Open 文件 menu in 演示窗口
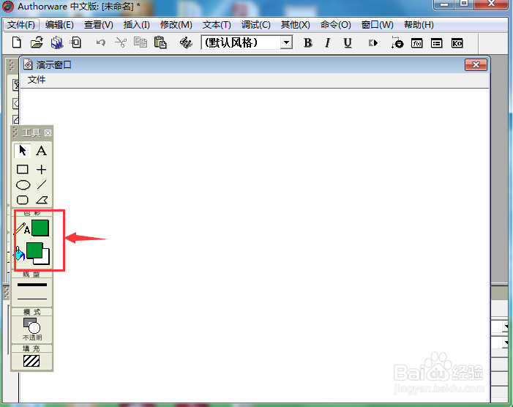This screenshot has width=513, height=407. point(37,80)
